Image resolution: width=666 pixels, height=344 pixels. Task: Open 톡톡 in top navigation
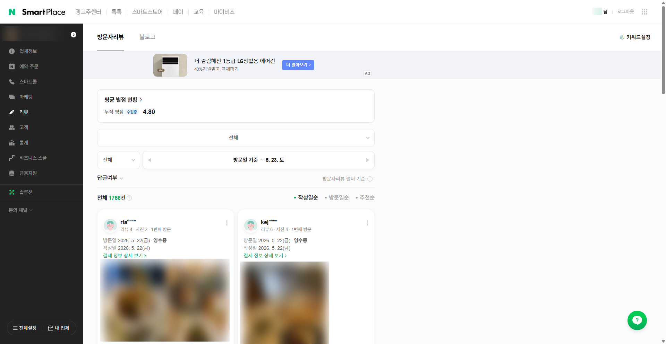117,12
